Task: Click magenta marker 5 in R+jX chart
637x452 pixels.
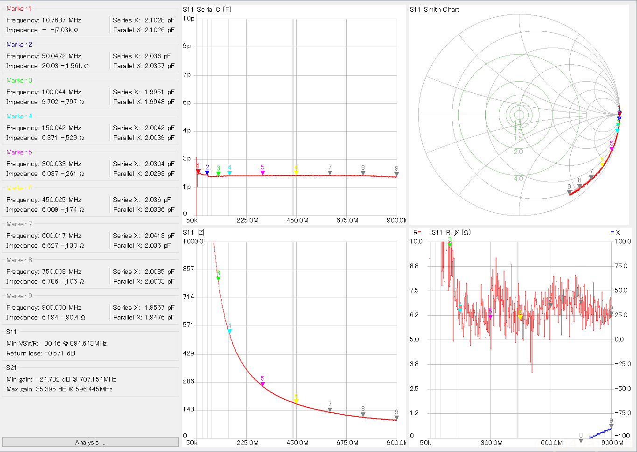Action: [x=490, y=317]
